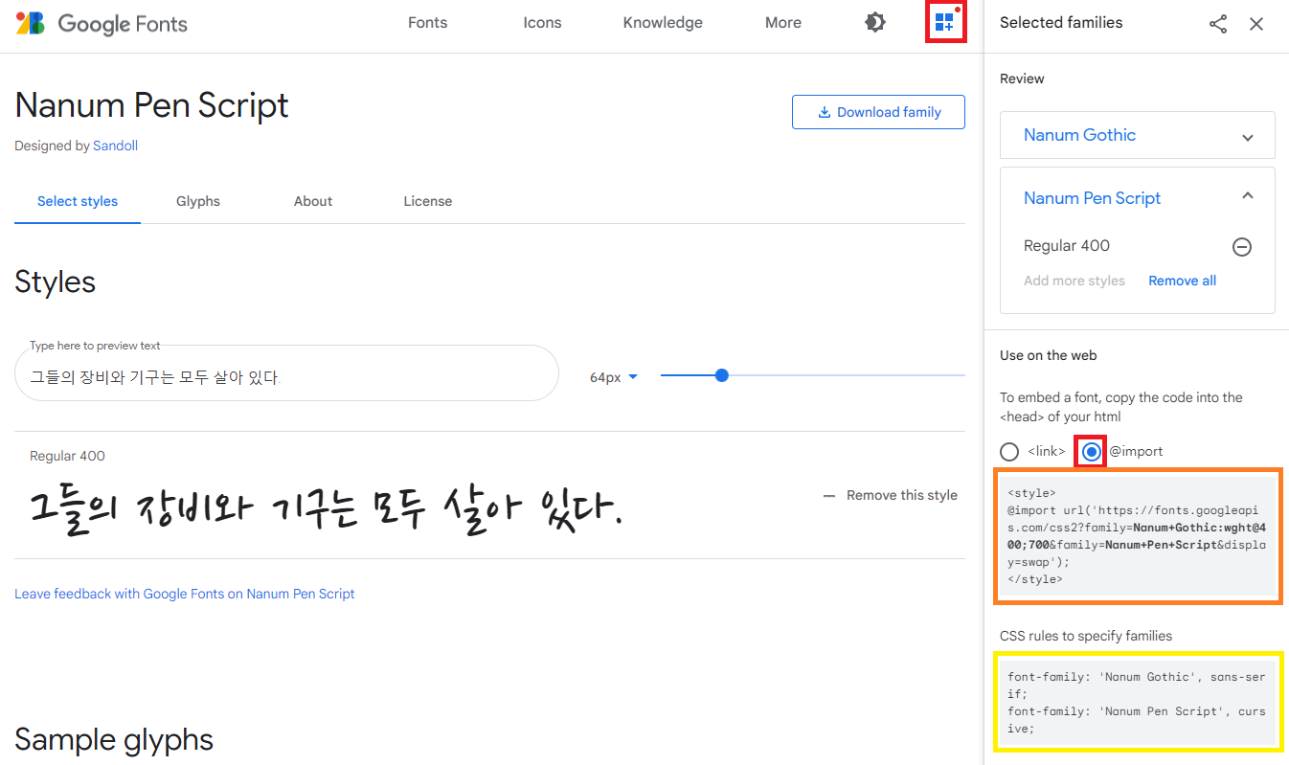Click the CSS rules to specify families label
1289x765 pixels.
pyautogui.click(x=1086, y=636)
